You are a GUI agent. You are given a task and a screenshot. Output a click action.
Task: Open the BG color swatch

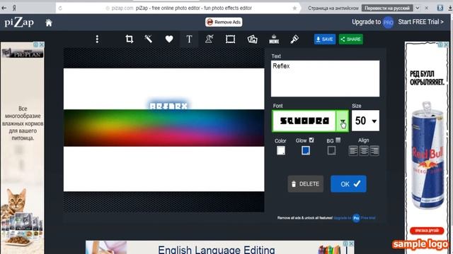click(x=331, y=150)
